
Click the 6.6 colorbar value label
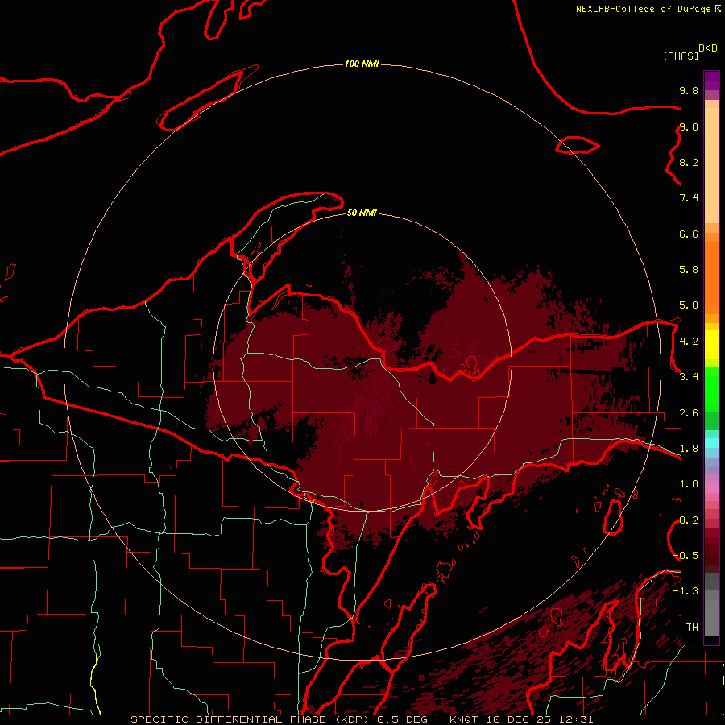(x=689, y=234)
